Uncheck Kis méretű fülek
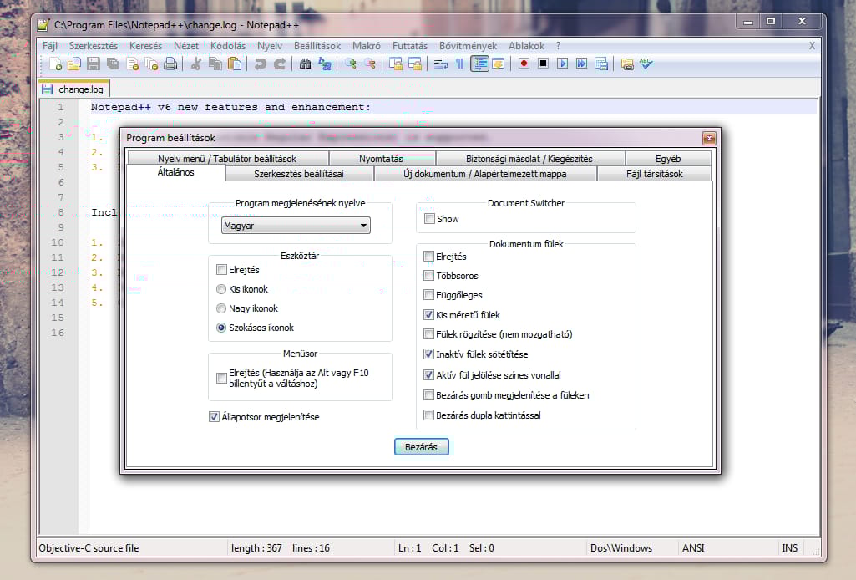 pos(429,314)
